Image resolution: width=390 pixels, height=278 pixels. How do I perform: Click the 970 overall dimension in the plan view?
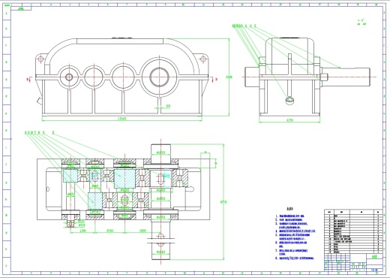223,202
